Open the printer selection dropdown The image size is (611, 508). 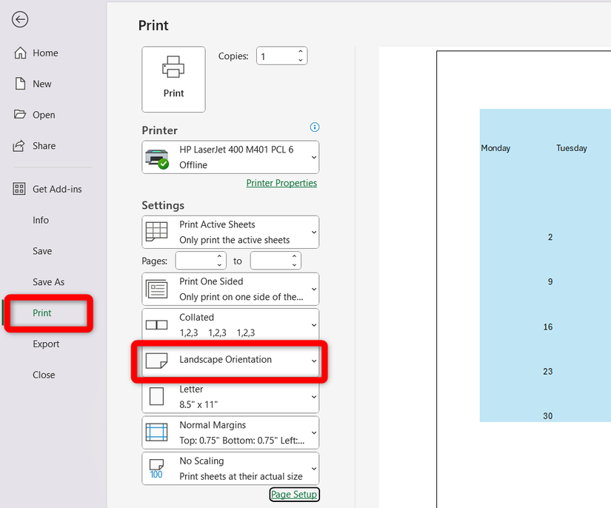click(x=313, y=157)
